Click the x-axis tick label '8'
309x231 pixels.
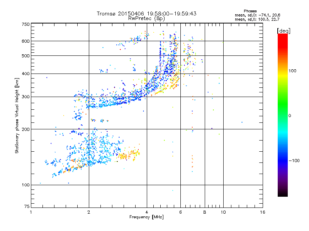tap(205, 212)
